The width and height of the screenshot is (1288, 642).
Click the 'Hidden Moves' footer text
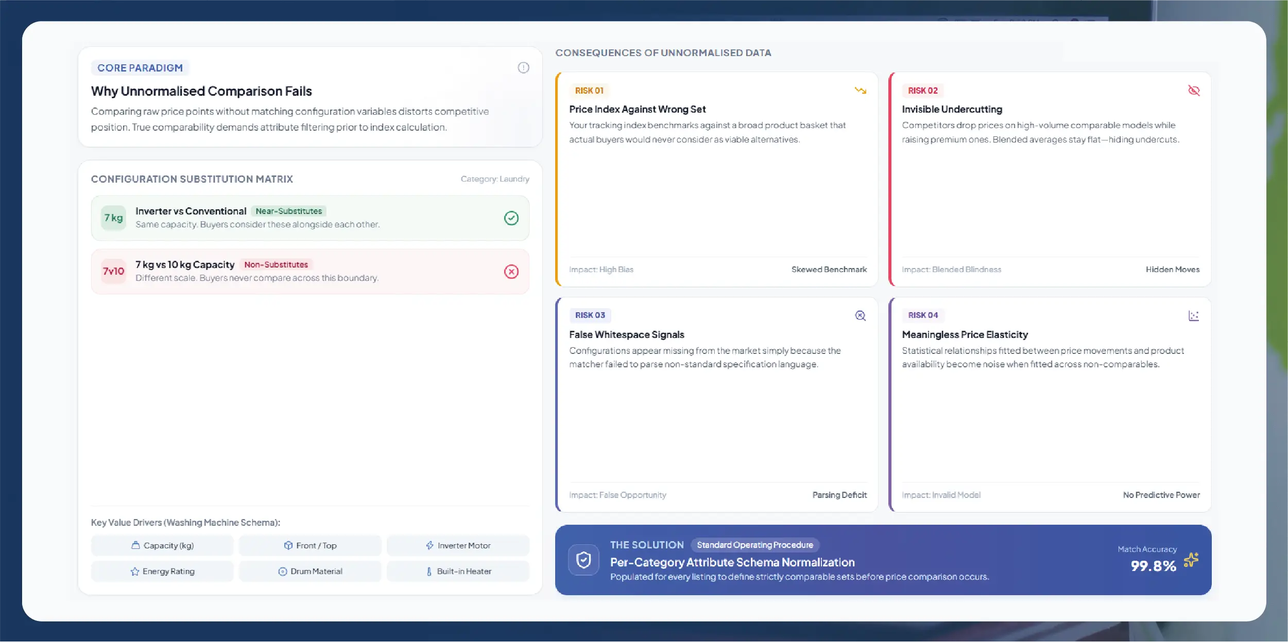pos(1173,270)
